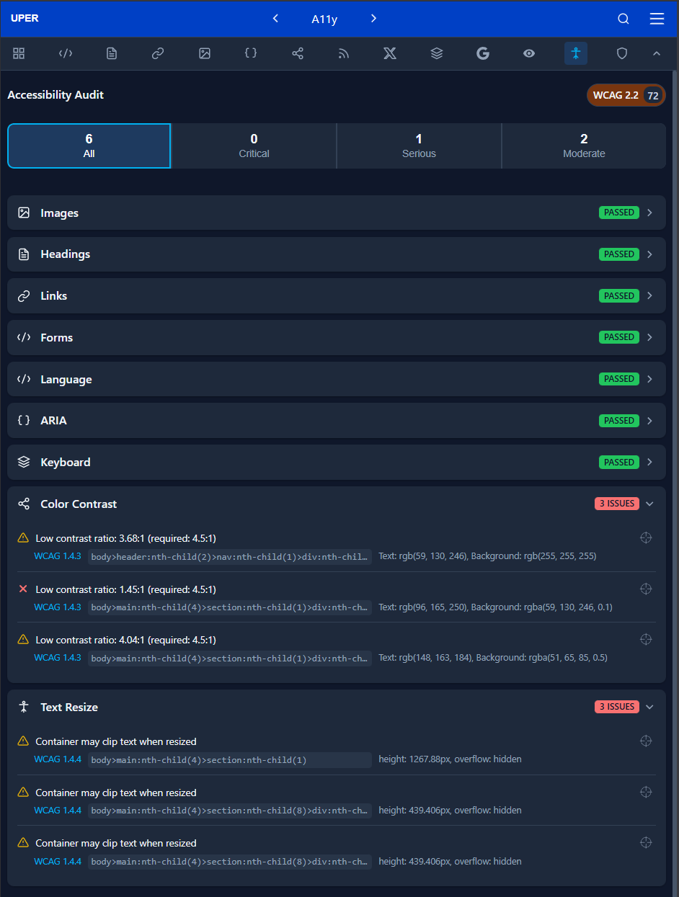
Task: Collapse the Color Contrast section
Action: coord(649,504)
